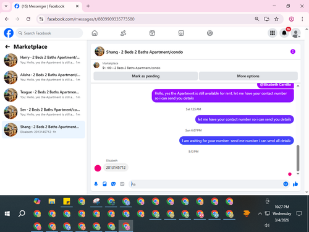309x232 pixels.
Task: Reload the page in Chrome
Action: (28, 19)
